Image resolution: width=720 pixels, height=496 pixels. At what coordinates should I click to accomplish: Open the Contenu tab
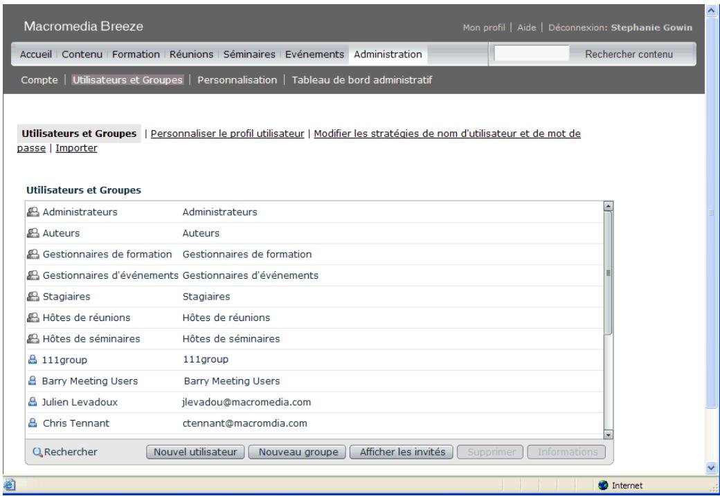click(82, 54)
